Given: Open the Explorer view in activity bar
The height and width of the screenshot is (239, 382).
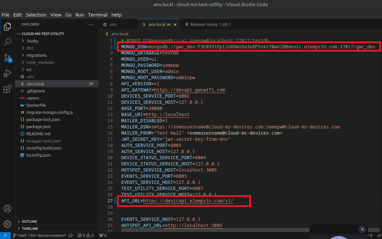Looking at the screenshot, I should (x=7, y=27).
